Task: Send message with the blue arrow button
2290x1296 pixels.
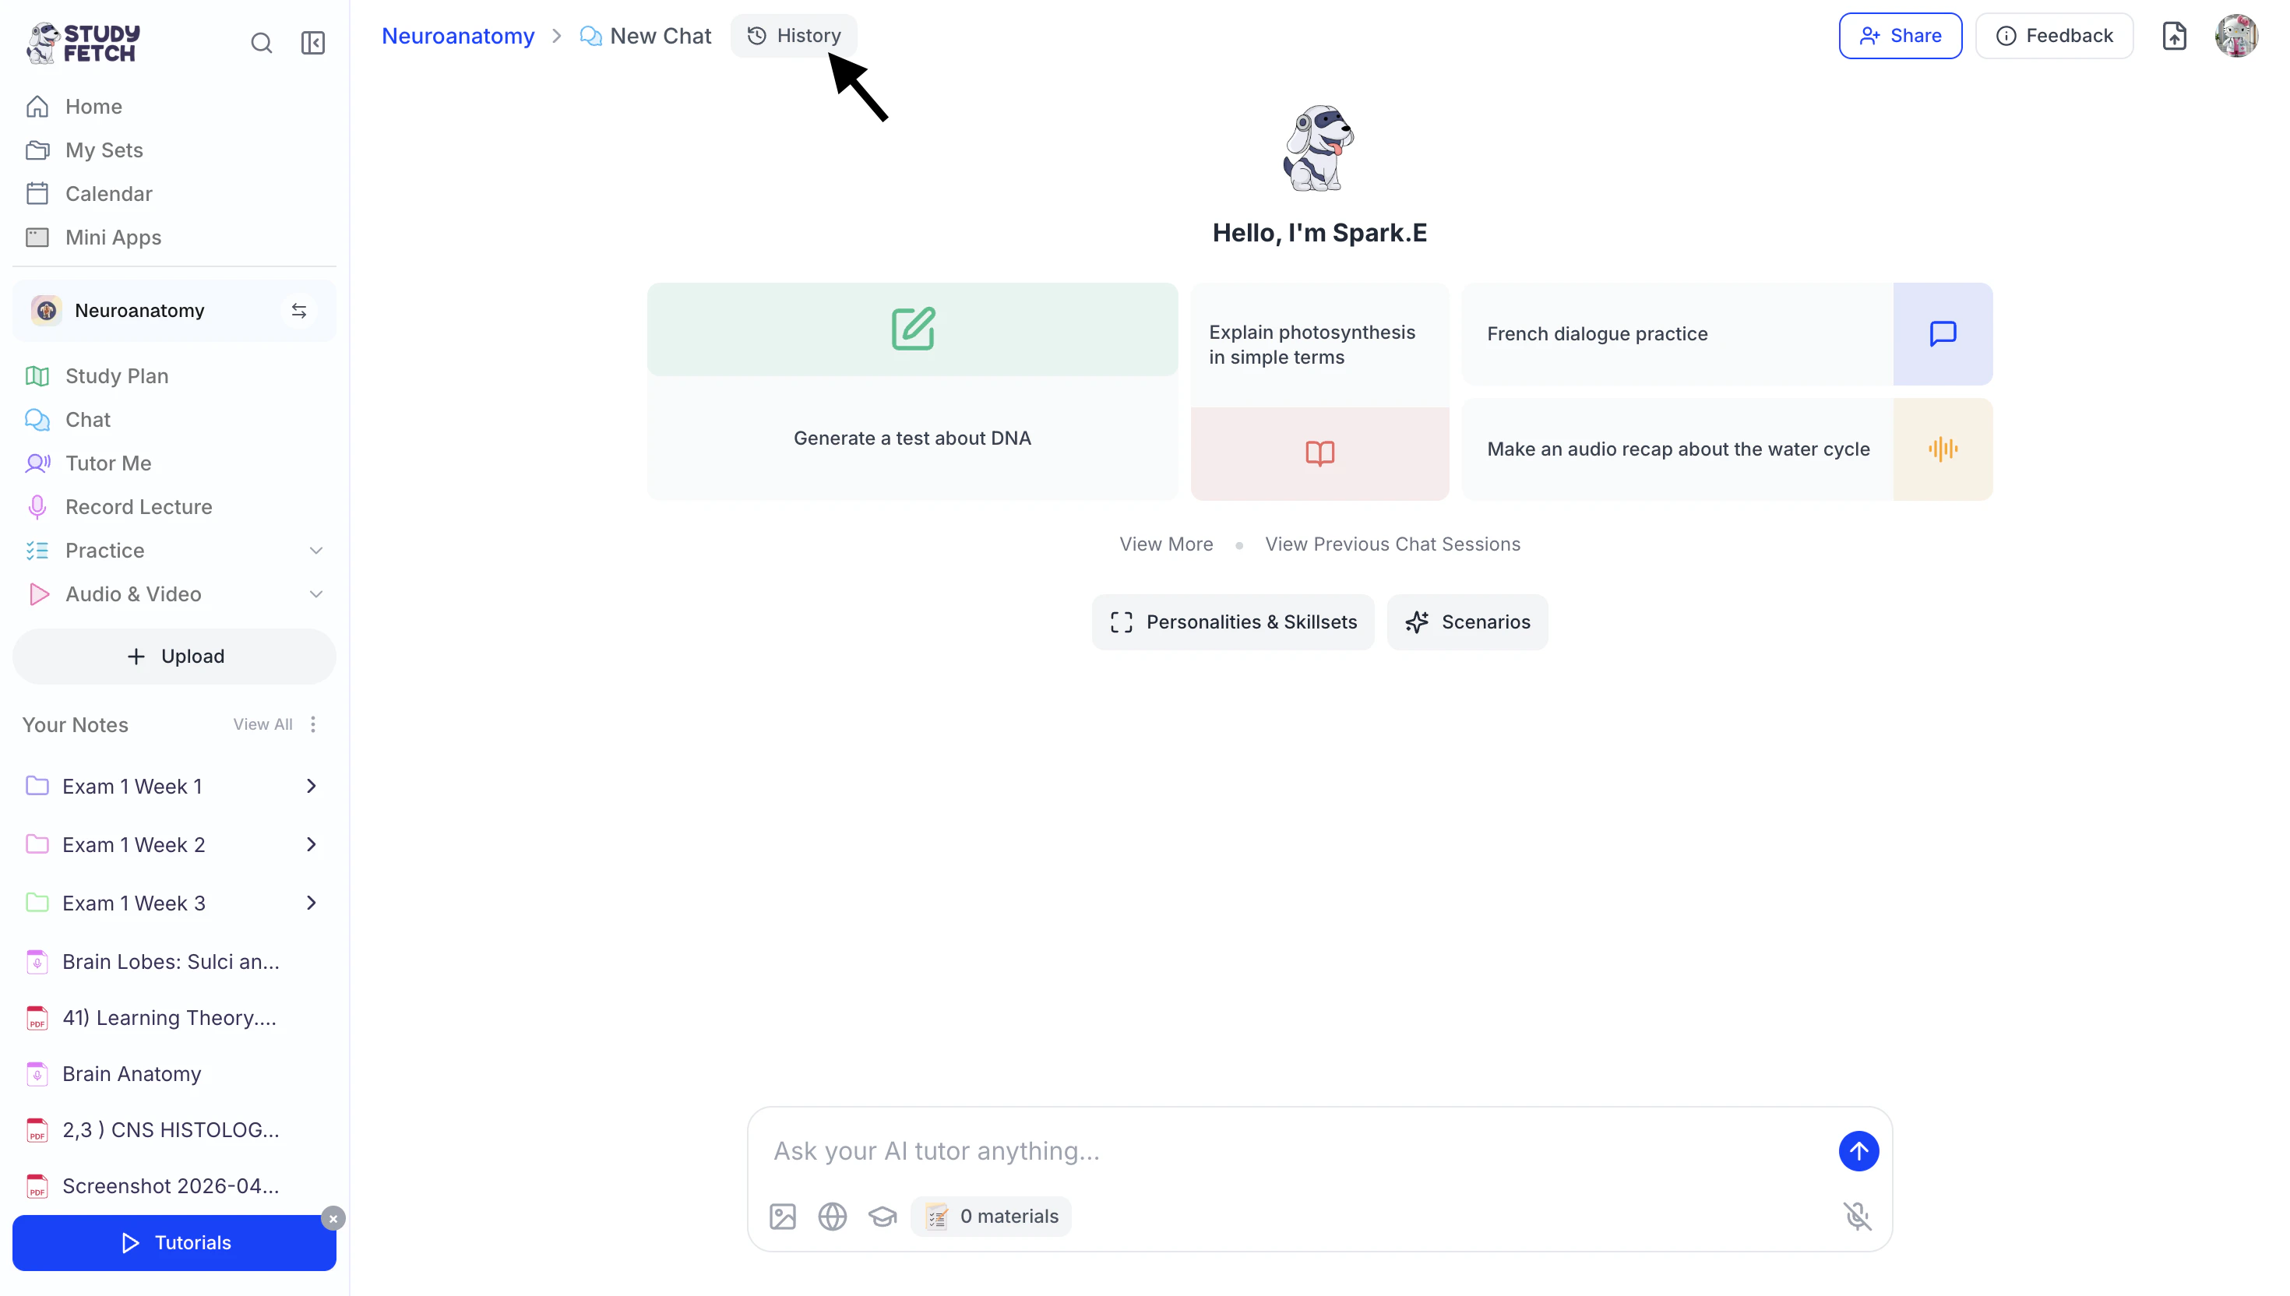Action: coord(1858,1151)
